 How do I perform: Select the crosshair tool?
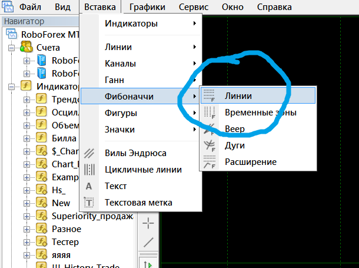pyautogui.click(x=148, y=223)
